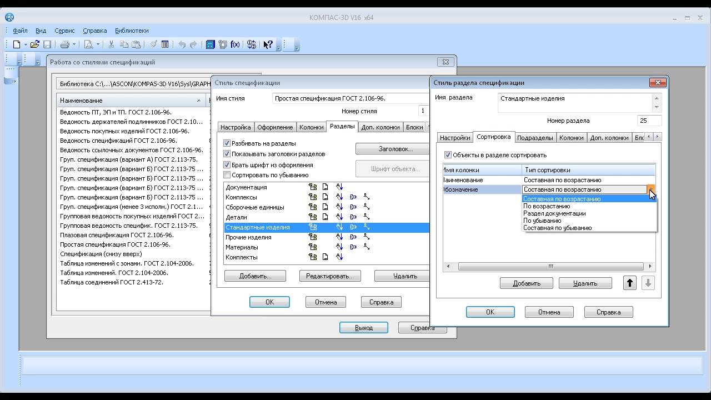
Task: Click the Print icon in the toolbar
Action: click(x=64, y=44)
